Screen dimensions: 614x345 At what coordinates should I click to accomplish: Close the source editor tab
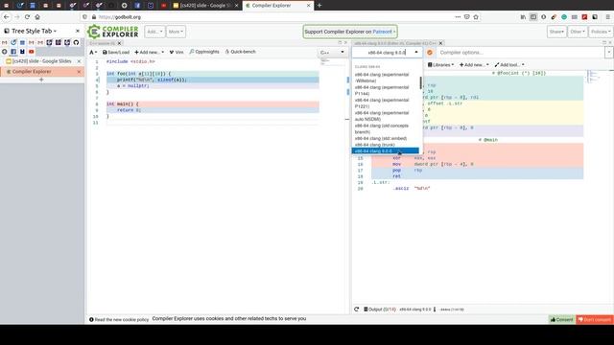(119, 43)
